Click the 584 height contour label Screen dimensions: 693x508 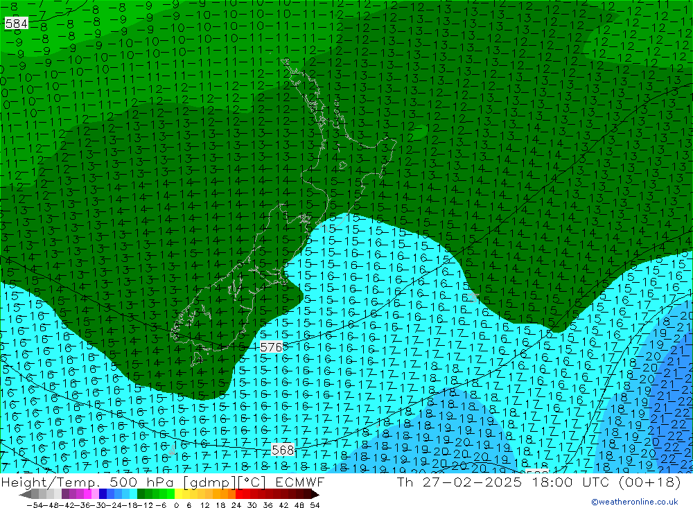(17, 23)
